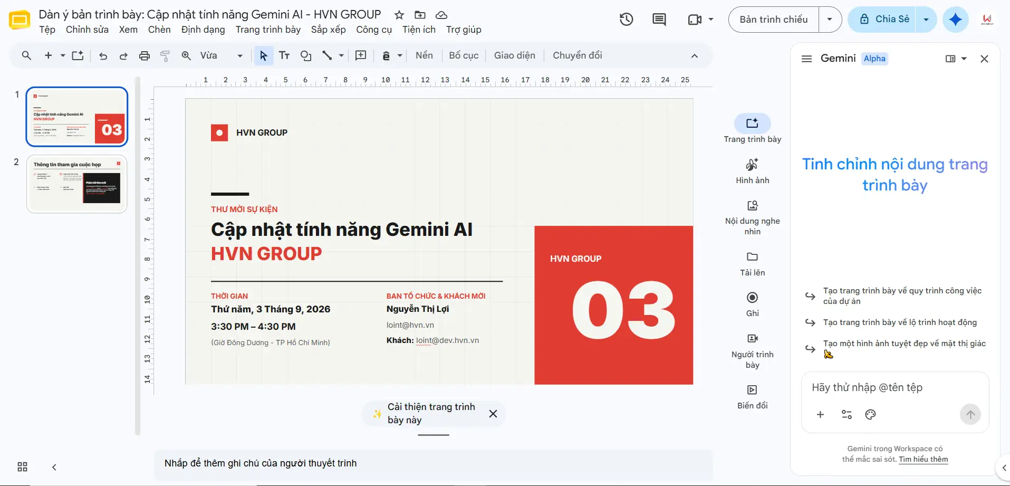This screenshot has height=486, width=1010.
Task: Activate paint format tool
Action: point(165,56)
